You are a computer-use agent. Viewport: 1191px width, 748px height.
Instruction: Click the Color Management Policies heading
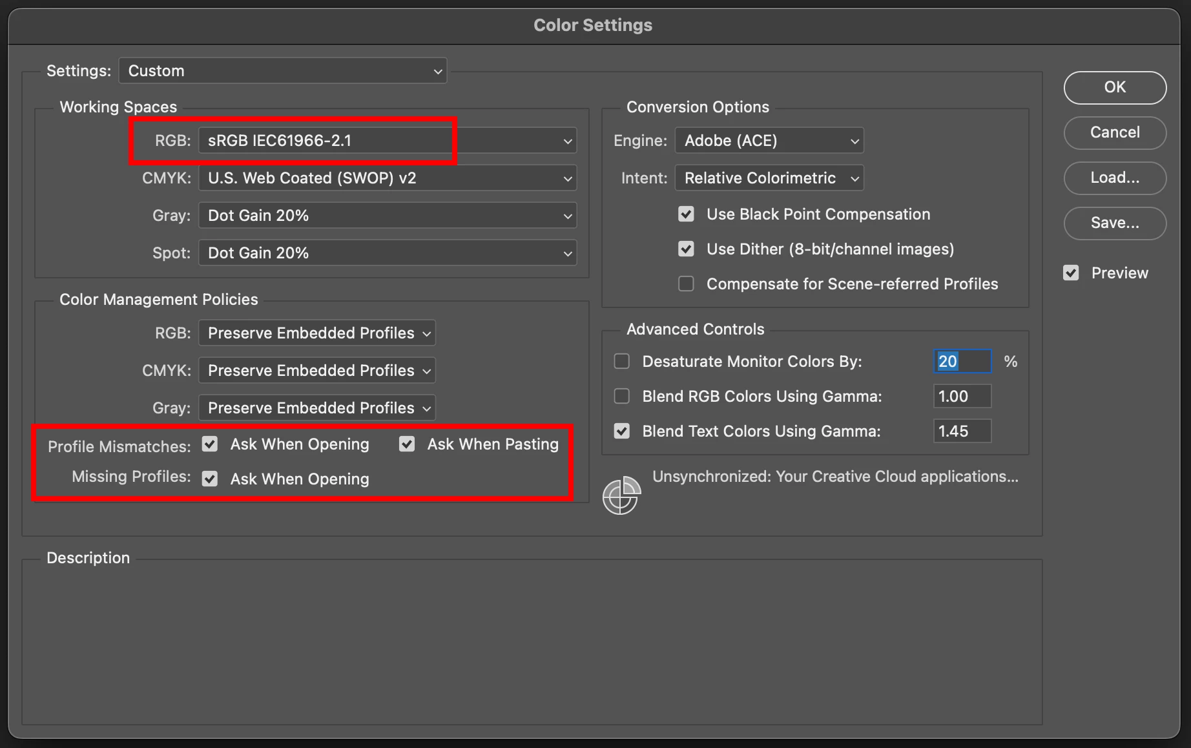click(158, 299)
